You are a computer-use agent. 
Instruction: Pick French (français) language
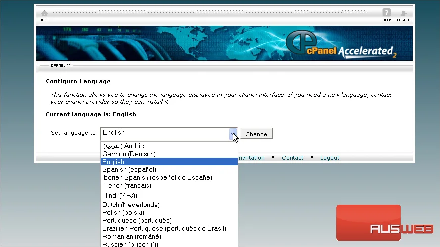click(169, 185)
